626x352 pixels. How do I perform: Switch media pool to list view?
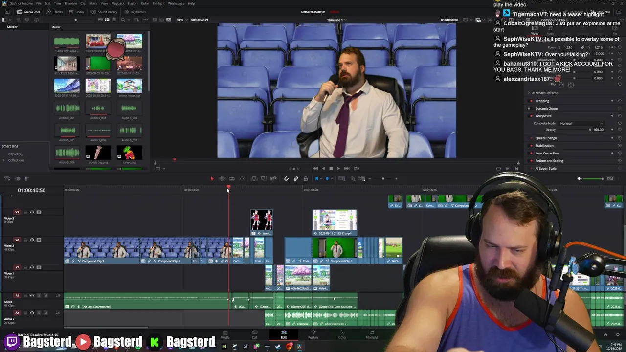[x=114, y=20]
